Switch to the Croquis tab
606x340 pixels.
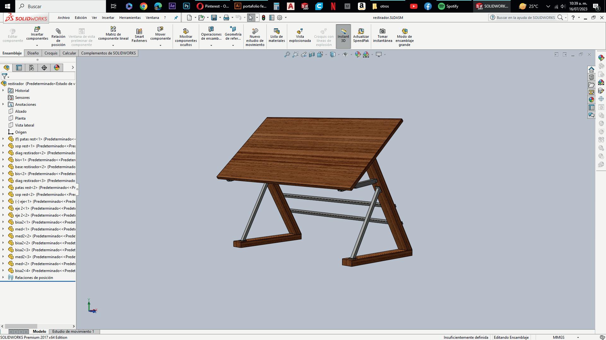tap(51, 53)
